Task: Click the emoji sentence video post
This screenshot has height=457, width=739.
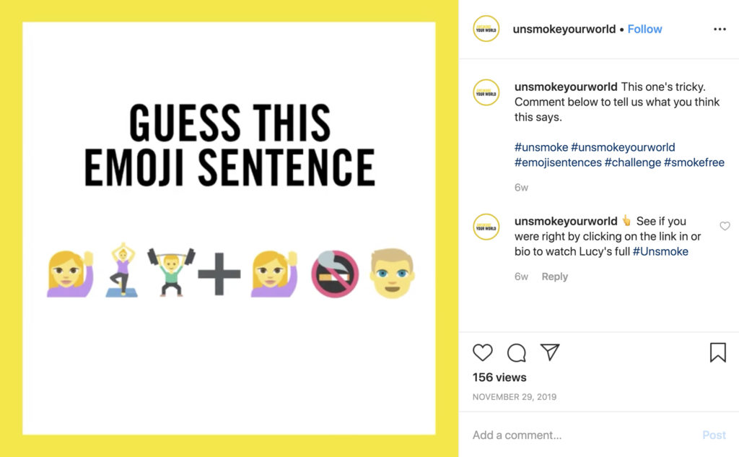Action: pyautogui.click(x=229, y=228)
